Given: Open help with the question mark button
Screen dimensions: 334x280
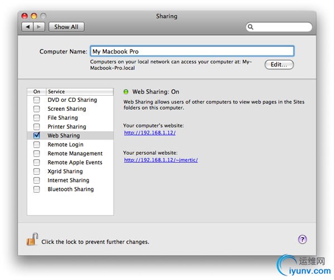Looking at the screenshot, I should click(x=302, y=239).
